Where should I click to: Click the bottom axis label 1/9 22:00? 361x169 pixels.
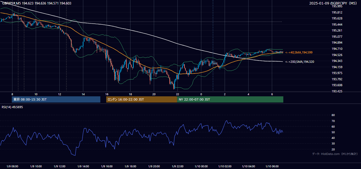(177, 166)
